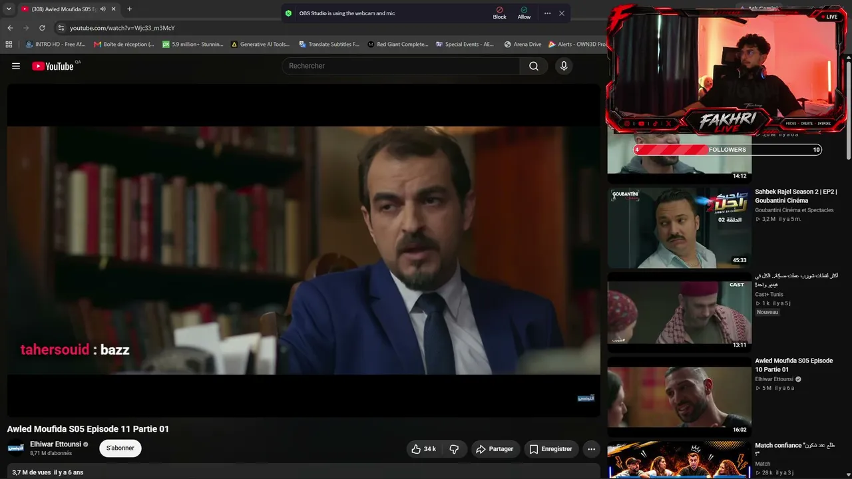
Task: Open Awled Moufida S05 Episode 10 title
Action: (794, 365)
